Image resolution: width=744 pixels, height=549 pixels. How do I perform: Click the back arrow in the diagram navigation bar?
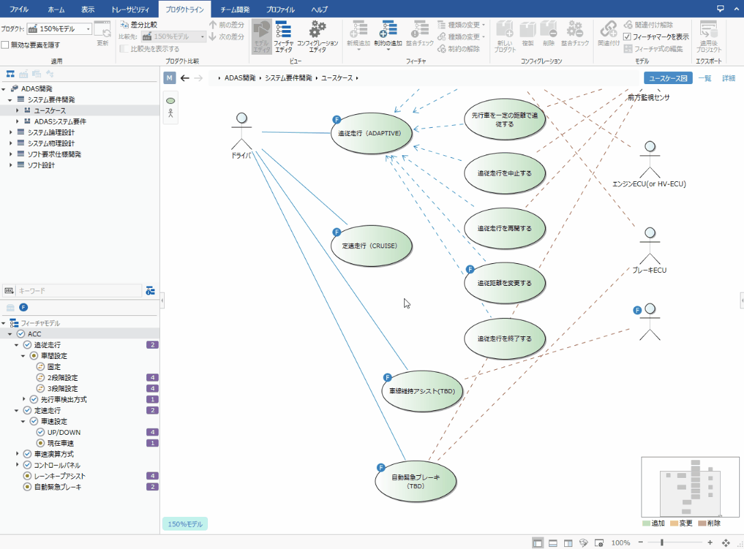[185, 78]
